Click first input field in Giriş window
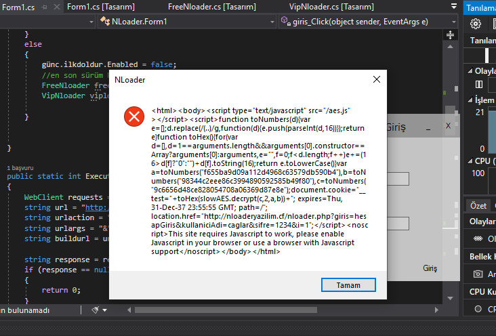The height and width of the screenshot is (336, 496). [398, 179]
